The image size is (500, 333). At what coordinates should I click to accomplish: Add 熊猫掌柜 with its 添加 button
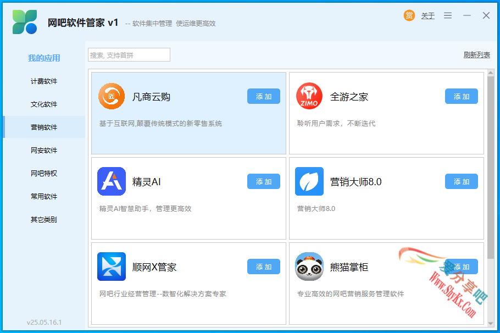pos(462,267)
